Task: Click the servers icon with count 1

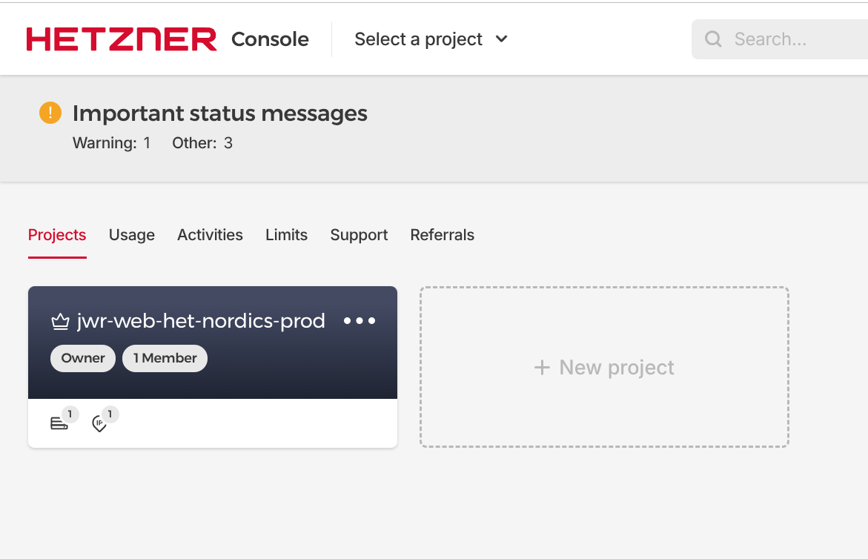Action: coord(59,423)
